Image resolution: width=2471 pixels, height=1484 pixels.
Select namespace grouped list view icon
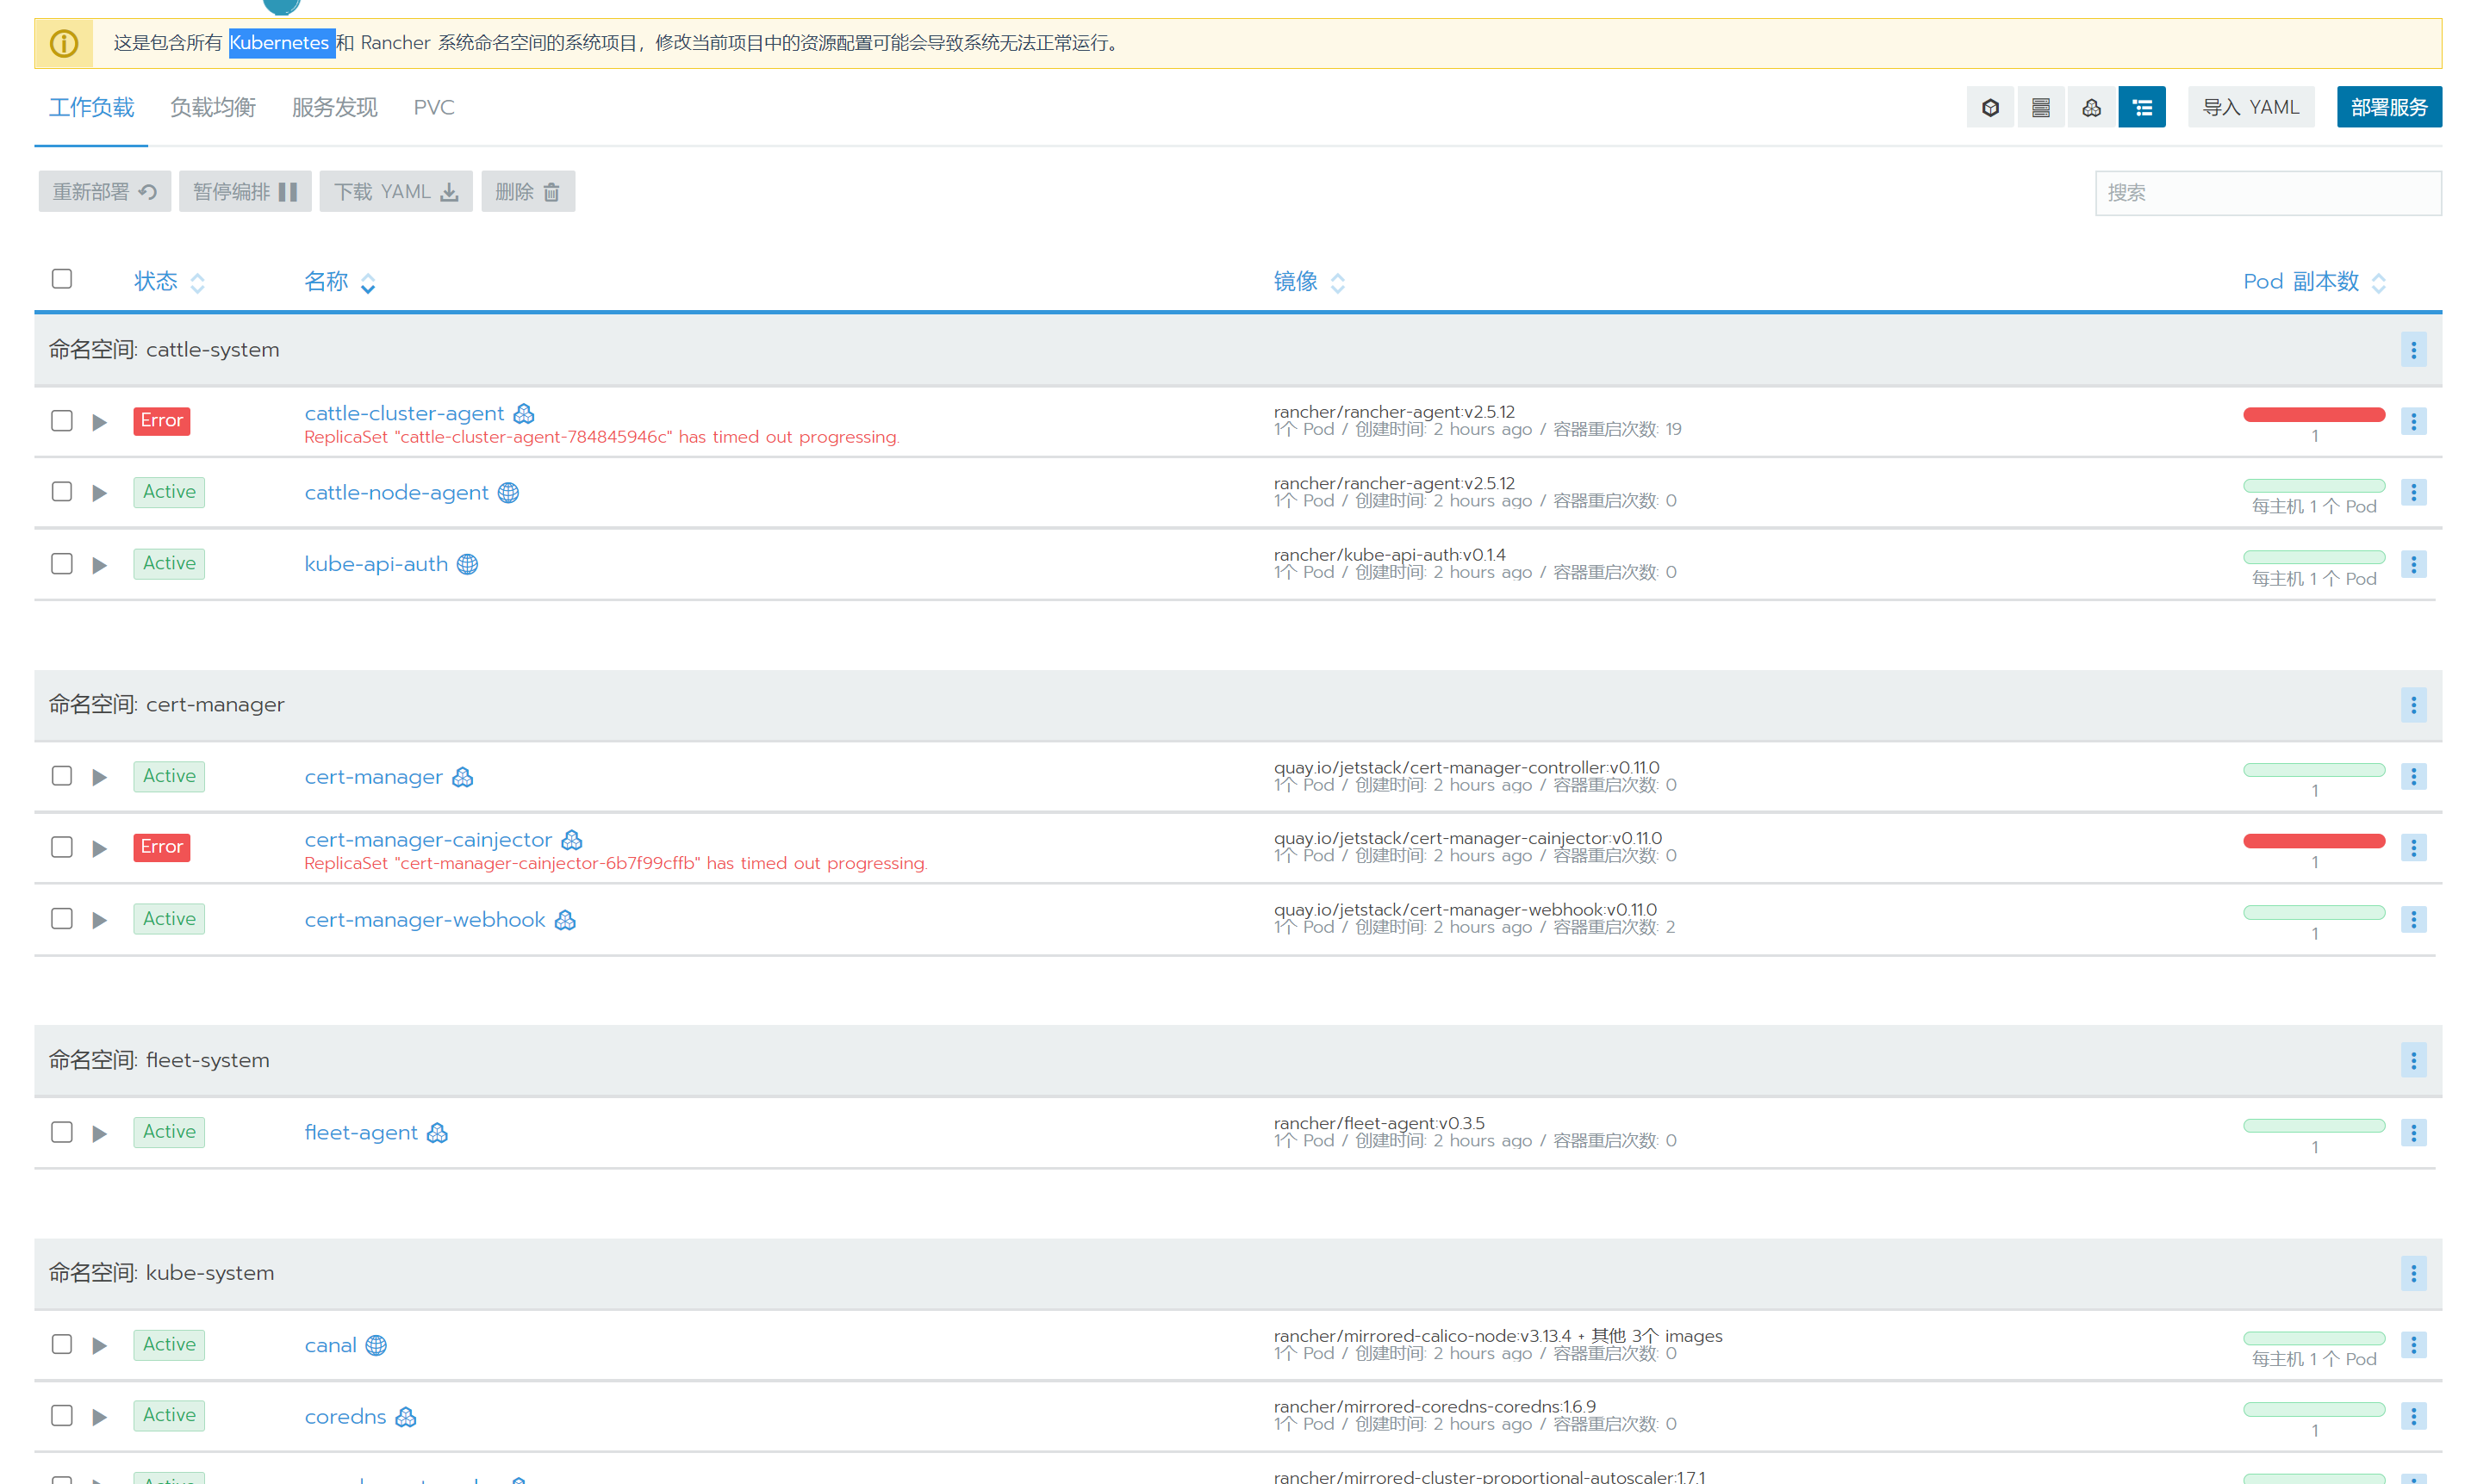pyautogui.click(x=2141, y=107)
